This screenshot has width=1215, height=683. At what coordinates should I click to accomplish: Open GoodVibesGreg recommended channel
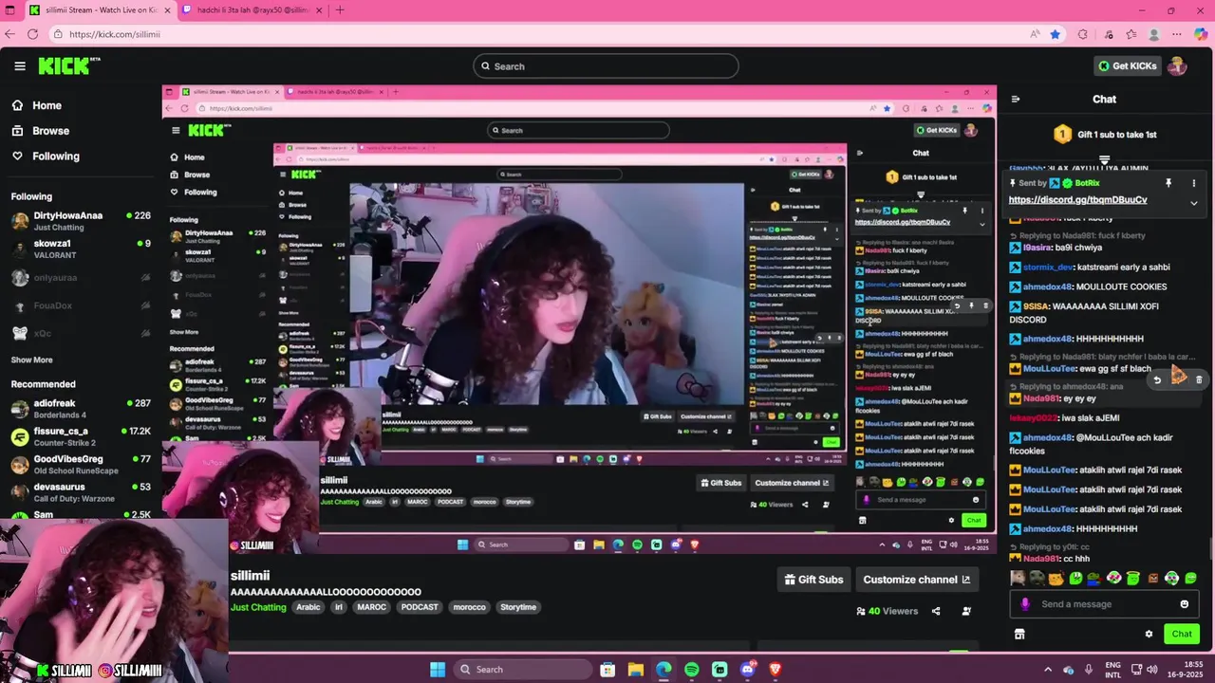(81, 465)
